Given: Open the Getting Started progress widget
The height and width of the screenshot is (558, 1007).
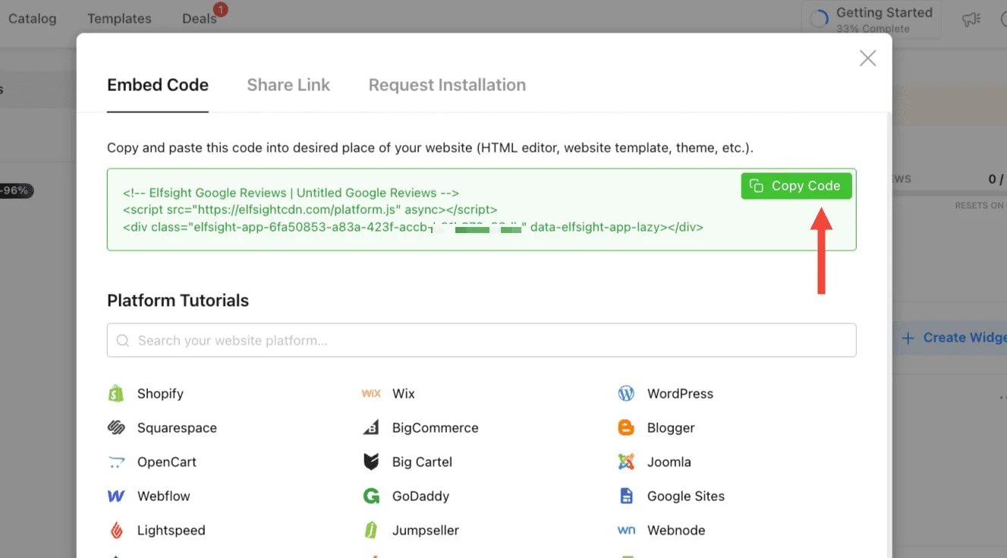Looking at the screenshot, I should point(871,20).
